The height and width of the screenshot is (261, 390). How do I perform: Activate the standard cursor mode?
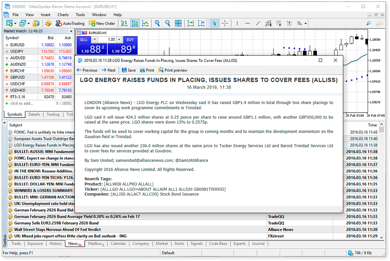coord(214,23)
